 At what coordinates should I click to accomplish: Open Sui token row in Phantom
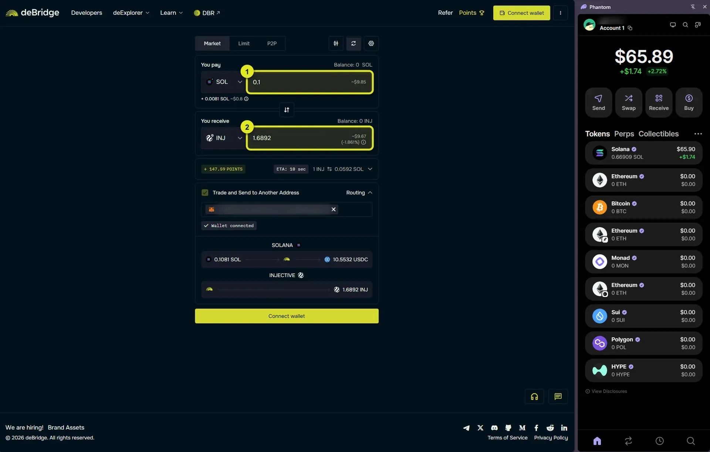pos(643,316)
